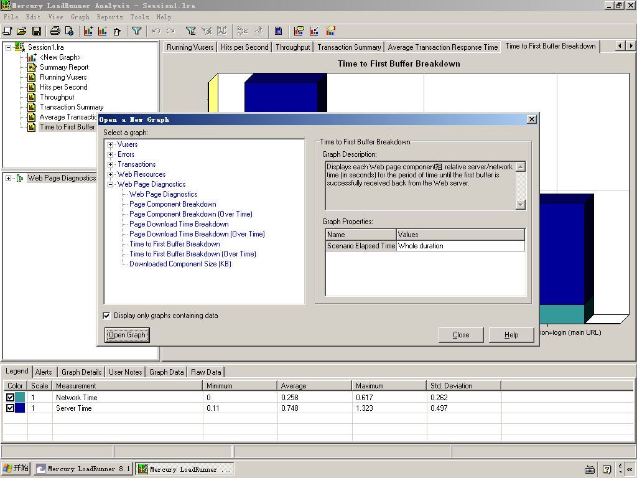The width and height of the screenshot is (637, 478).
Task: Open the Tools menu
Action: tap(139, 17)
